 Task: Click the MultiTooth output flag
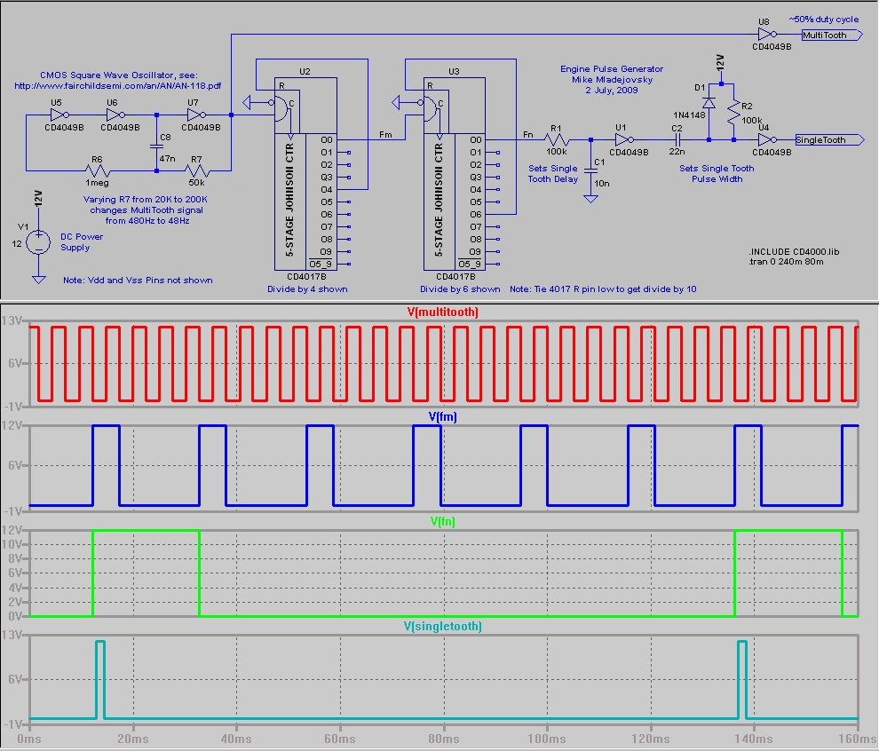(832, 35)
